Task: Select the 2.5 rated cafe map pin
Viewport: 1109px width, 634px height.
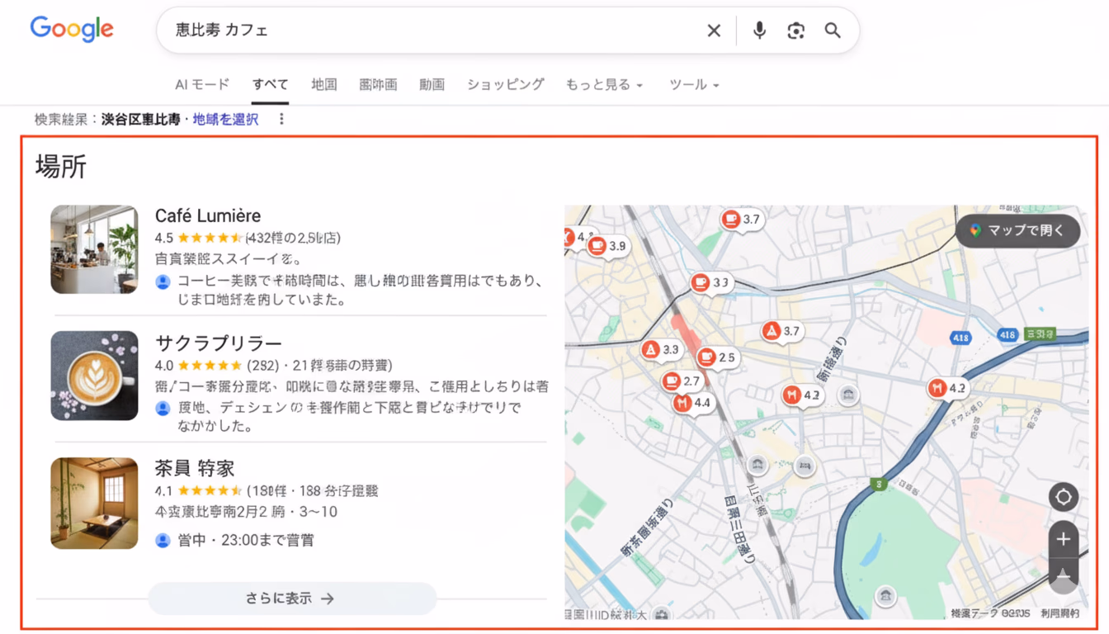Action: click(x=716, y=357)
